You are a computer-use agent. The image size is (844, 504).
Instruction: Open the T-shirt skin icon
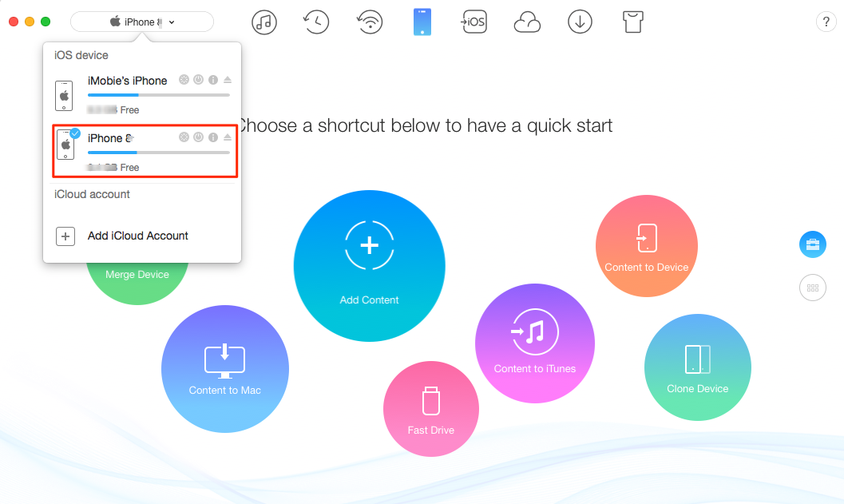pos(633,22)
